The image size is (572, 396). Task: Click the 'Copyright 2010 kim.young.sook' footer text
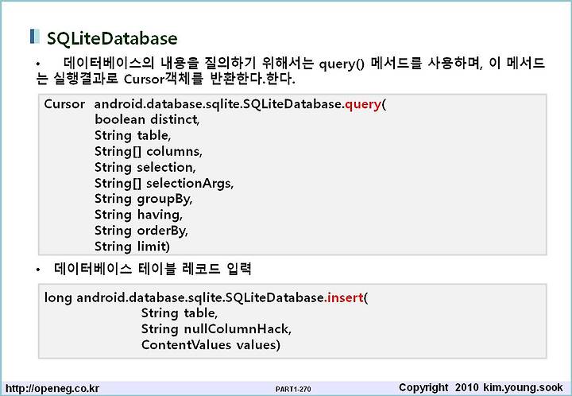click(481, 387)
